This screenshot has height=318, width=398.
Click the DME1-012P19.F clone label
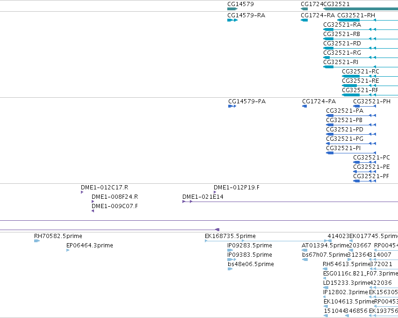237,188
